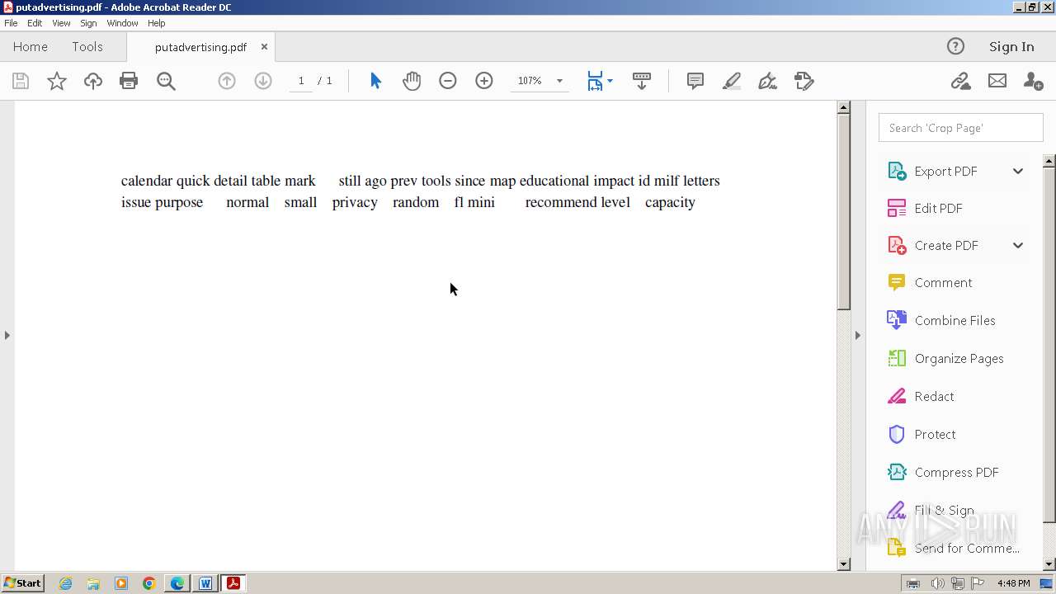
Task: Open the Windows Start button
Action: pyautogui.click(x=23, y=583)
